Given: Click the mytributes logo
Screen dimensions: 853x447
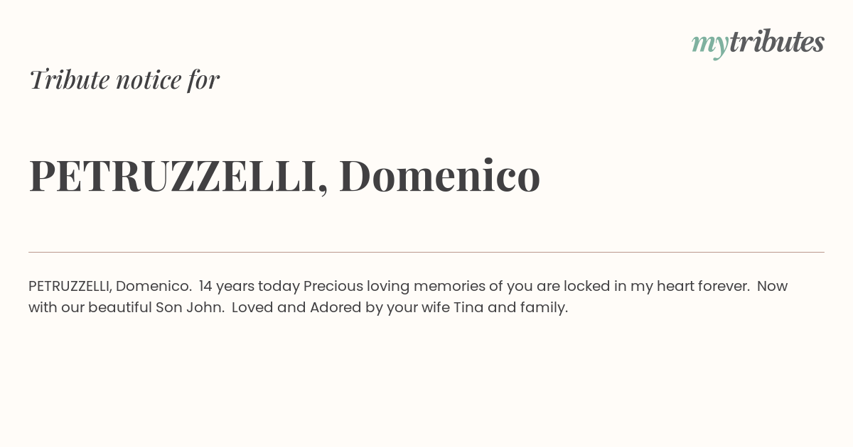Looking at the screenshot, I should coord(758,43).
